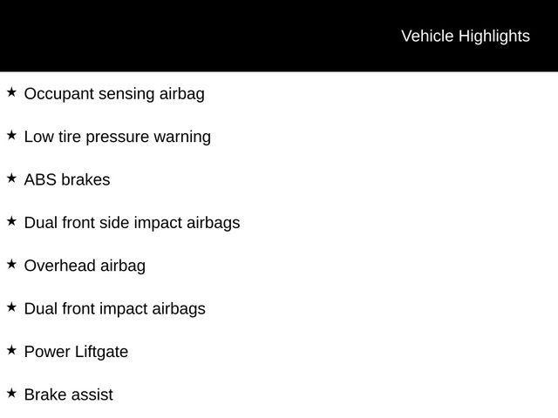The height and width of the screenshot is (418, 558).
Task: Click the star bullet beside Occupant sensing airbag
Action: [11, 91]
